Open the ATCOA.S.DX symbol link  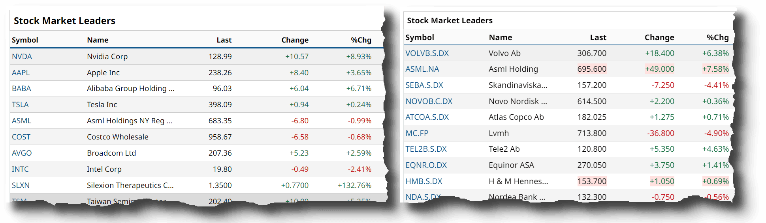[427, 117]
